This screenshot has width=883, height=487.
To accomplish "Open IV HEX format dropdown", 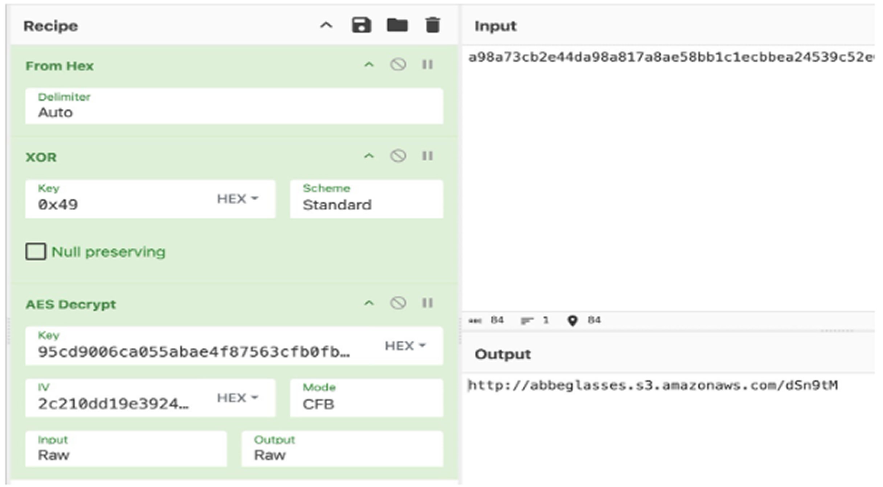I will [237, 398].
